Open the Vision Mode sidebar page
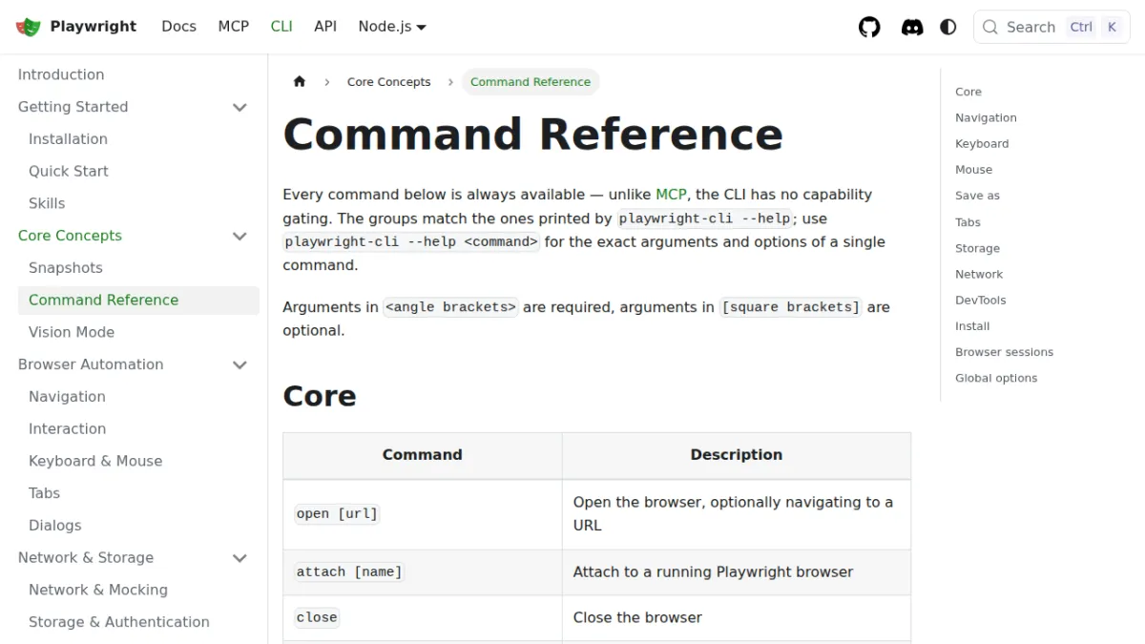 (72, 332)
